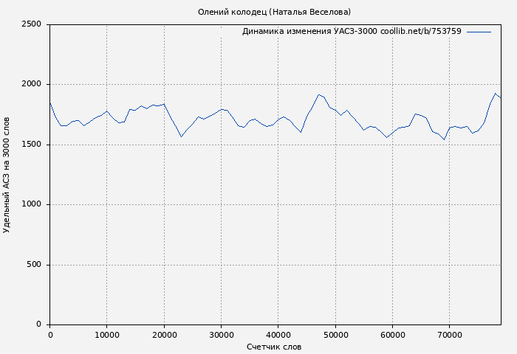Click the legend text "Динамика изменения УАСЗ-3000"
The height and width of the screenshot is (354, 517).
click(x=309, y=32)
